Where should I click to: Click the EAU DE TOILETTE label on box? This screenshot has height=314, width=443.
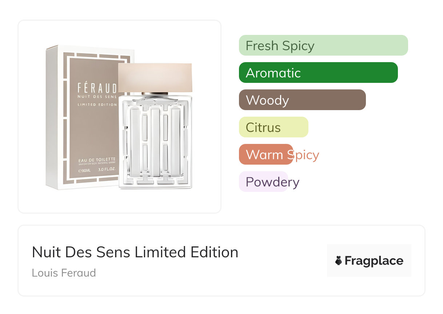point(97,160)
